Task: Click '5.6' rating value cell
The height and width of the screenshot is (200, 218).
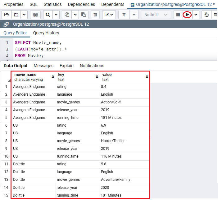Action: click(x=125, y=164)
